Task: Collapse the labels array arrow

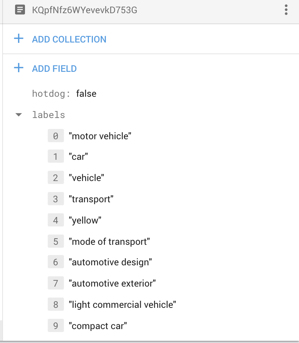Action: pos(19,115)
